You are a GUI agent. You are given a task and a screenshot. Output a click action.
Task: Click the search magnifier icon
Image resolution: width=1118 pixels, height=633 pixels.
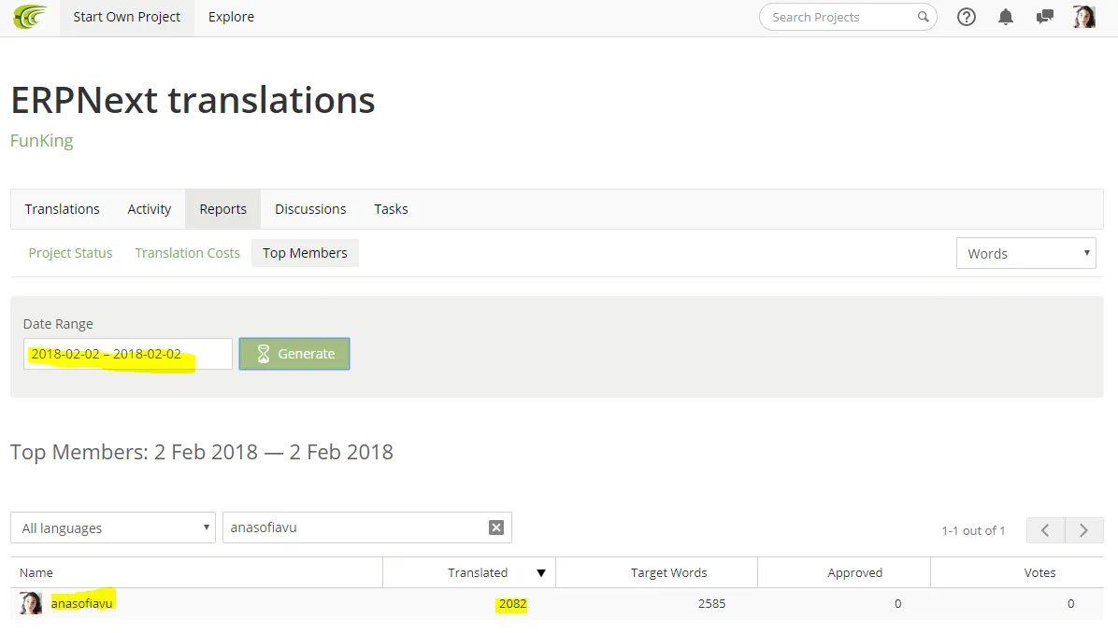(x=923, y=17)
